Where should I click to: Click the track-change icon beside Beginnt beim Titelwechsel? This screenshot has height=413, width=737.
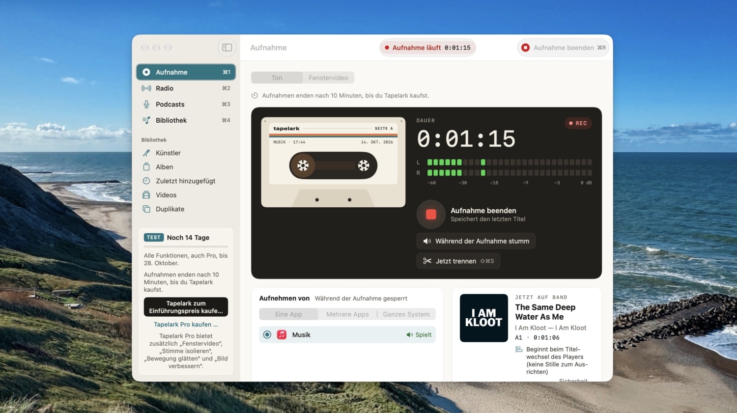(519, 350)
